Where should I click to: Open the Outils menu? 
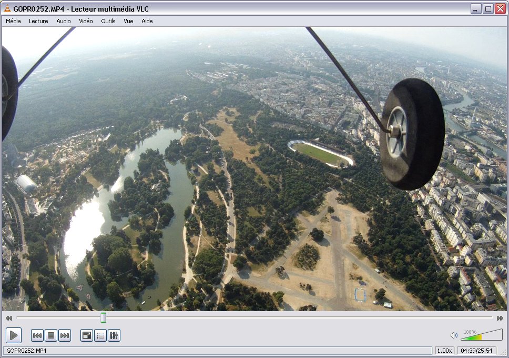[108, 21]
